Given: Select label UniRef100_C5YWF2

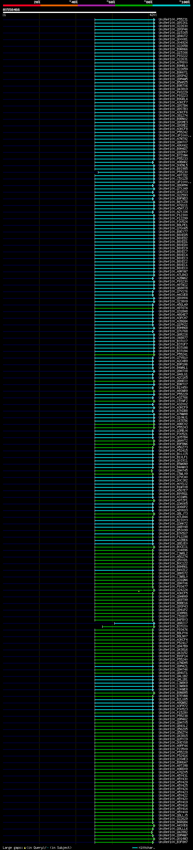Looking at the screenshot, I should tap(173, 401).
